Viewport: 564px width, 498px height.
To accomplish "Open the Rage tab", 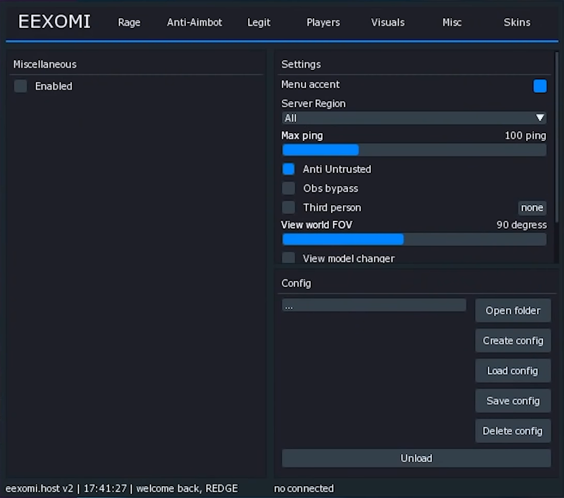I will coord(129,22).
